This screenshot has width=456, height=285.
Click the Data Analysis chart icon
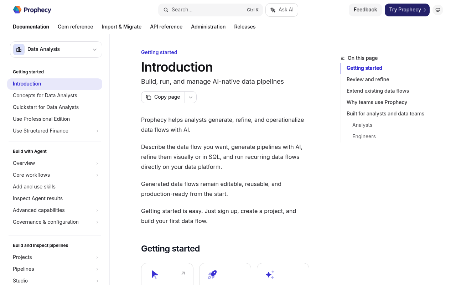pyautogui.click(x=19, y=50)
